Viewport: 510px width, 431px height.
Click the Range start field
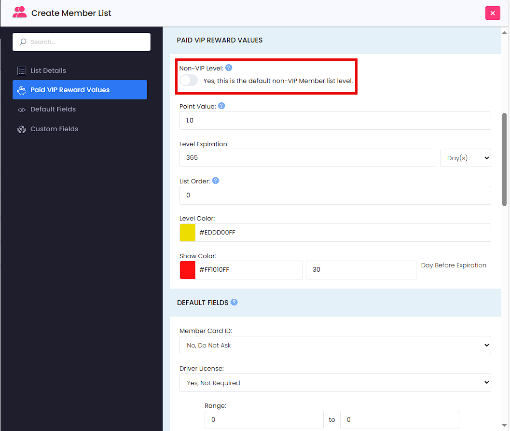(x=264, y=420)
